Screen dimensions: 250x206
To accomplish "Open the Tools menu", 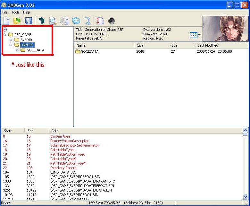I will [x=15, y=12].
